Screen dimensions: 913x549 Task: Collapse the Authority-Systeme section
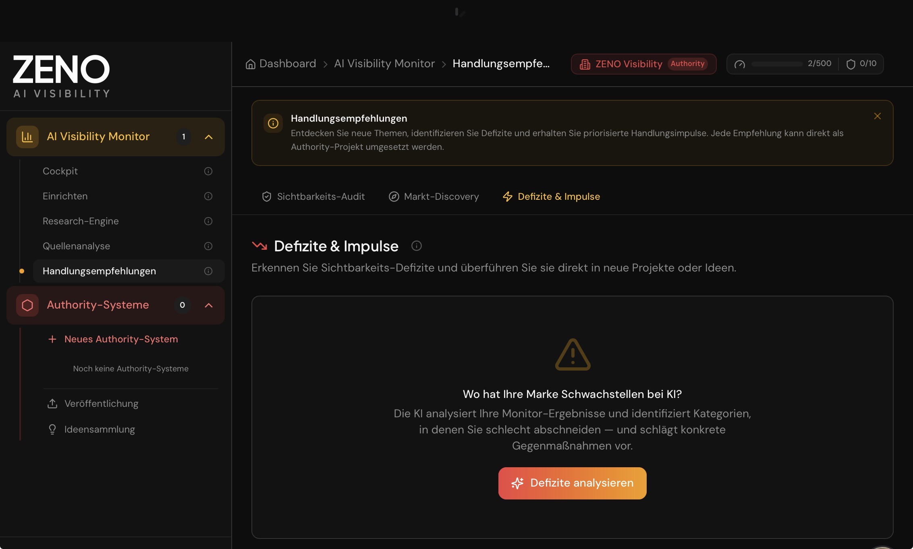coord(209,305)
